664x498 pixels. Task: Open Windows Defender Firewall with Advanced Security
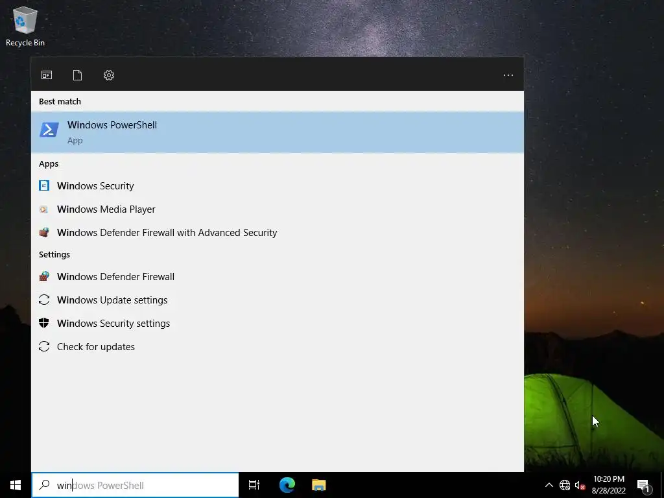(x=278, y=233)
